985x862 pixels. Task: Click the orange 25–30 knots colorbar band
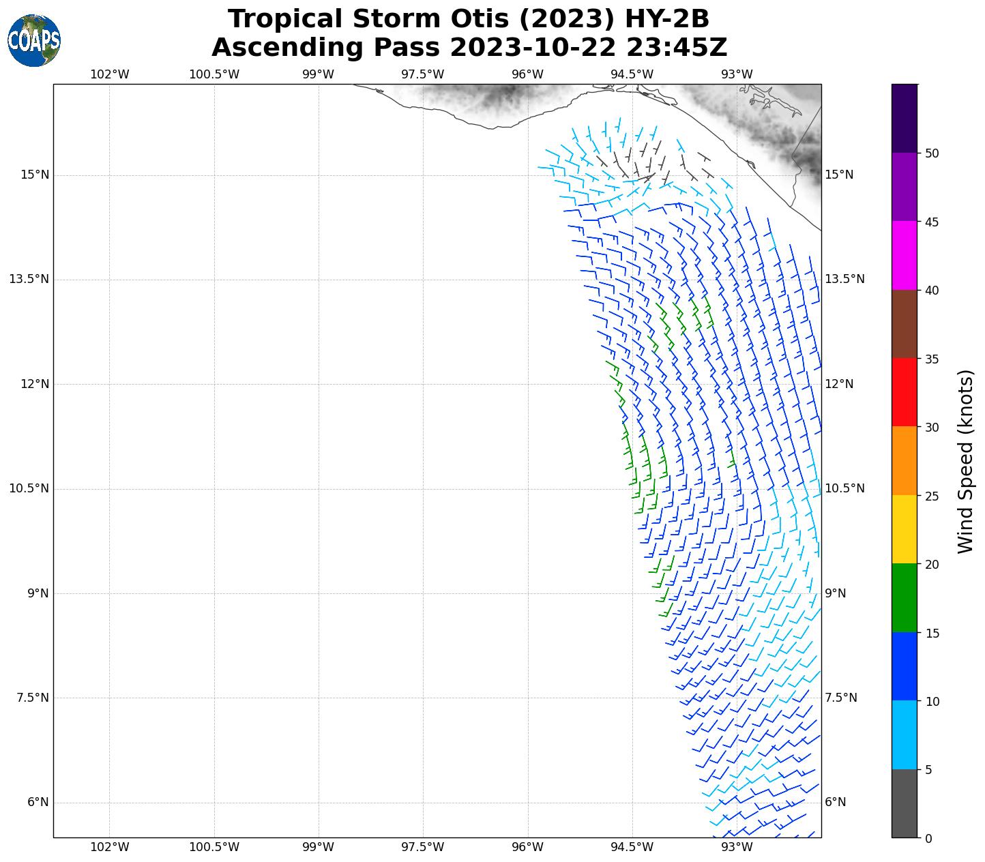click(x=904, y=461)
